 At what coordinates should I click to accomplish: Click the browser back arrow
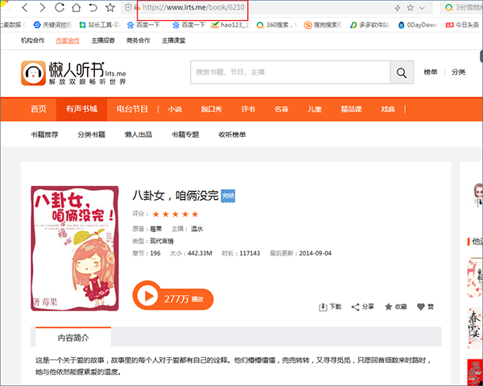pyautogui.click(x=25, y=7)
